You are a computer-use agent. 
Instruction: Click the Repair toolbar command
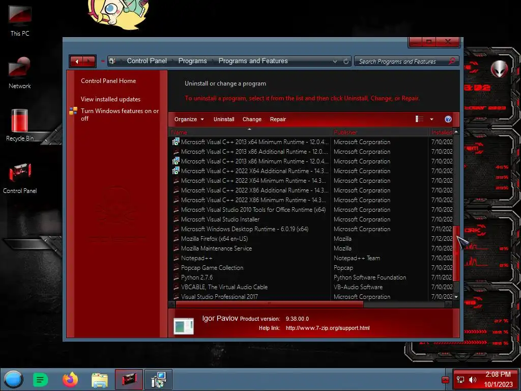(278, 119)
